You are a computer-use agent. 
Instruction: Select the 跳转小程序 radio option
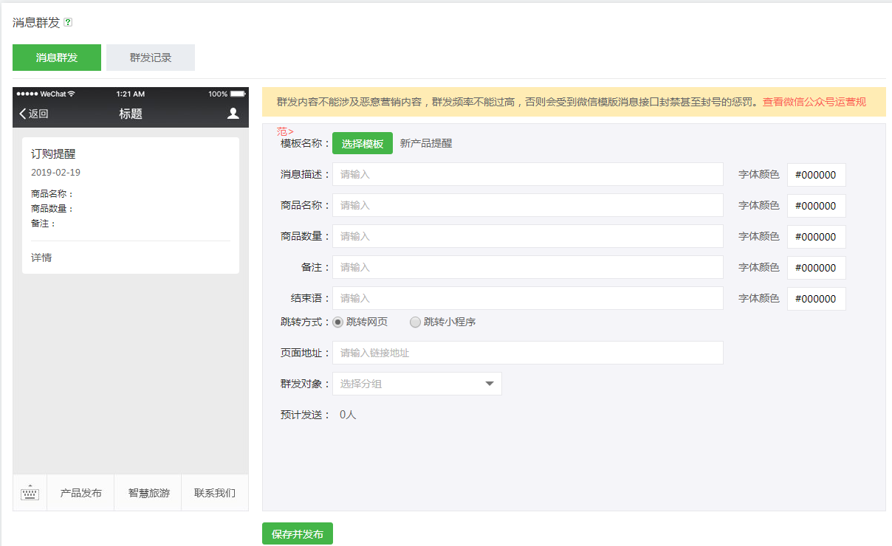[415, 322]
